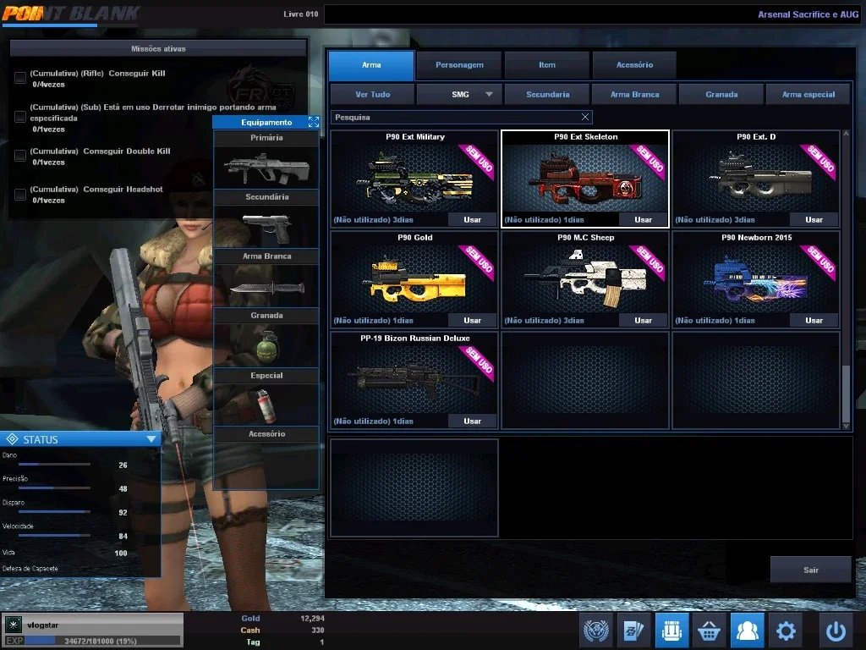Select the P90 Ext Skeleton weapon card
The width and height of the screenshot is (866, 650).
pyautogui.click(x=585, y=179)
